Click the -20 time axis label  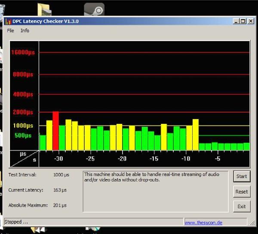[122, 159]
